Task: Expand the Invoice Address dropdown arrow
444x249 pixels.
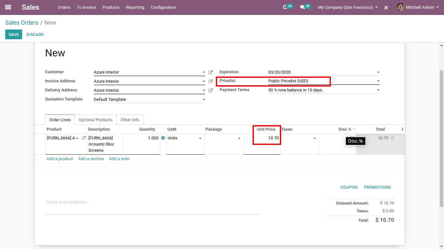Action: pos(204,81)
